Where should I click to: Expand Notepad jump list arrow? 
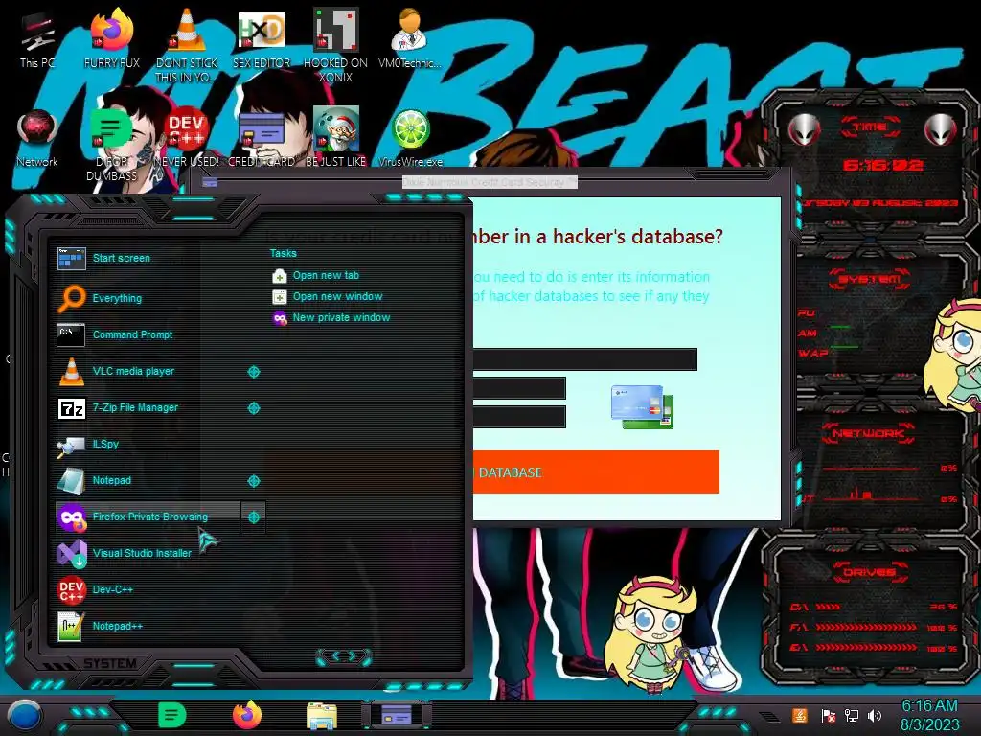click(x=253, y=481)
